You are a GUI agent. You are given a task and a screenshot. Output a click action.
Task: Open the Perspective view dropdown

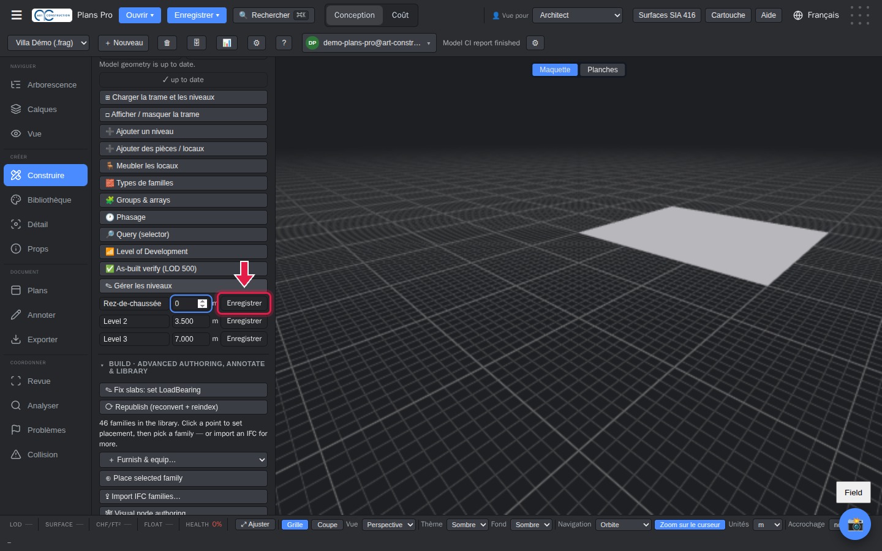coord(389,525)
